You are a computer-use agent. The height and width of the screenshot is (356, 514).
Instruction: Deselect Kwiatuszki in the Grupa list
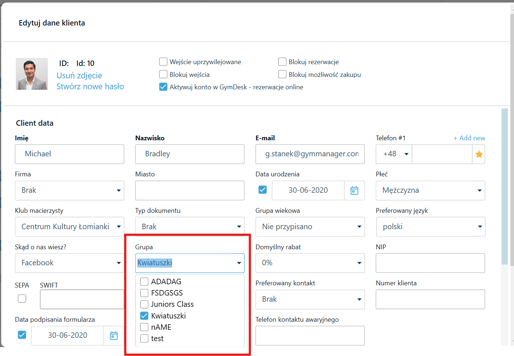coord(144,316)
